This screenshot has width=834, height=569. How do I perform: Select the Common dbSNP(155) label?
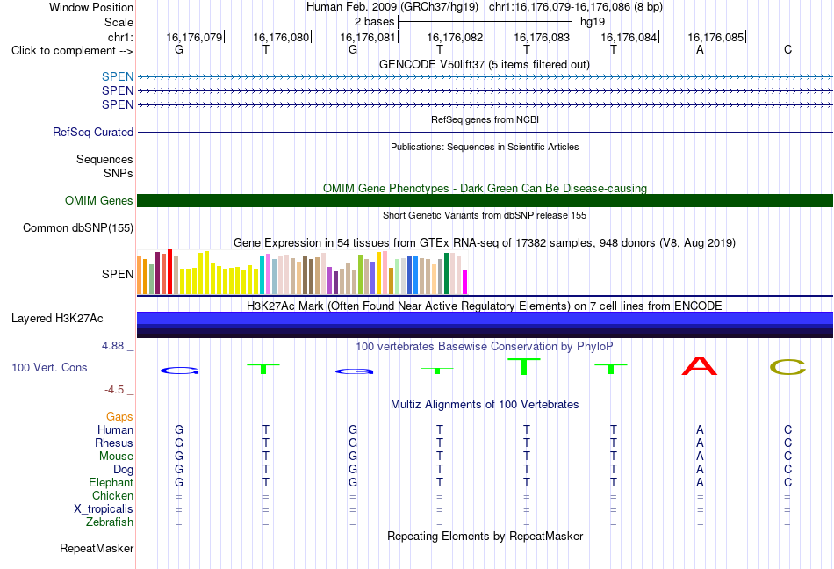point(78,227)
